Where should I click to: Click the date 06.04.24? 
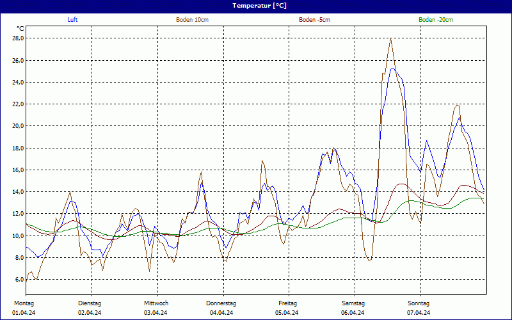click(x=353, y=313)
